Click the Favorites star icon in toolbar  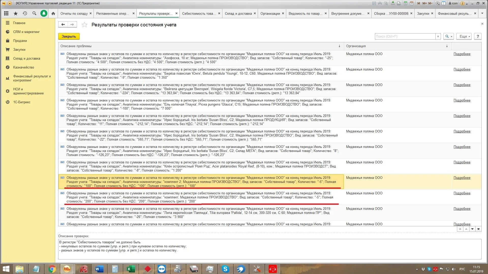coord(16,13)
